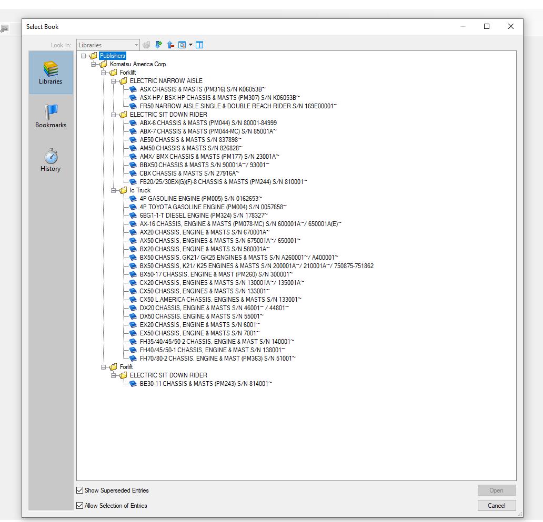Click the book icon for CBX CHASSIS & MASTS
Screen dimensions: 543x522
tap(133, 173)
